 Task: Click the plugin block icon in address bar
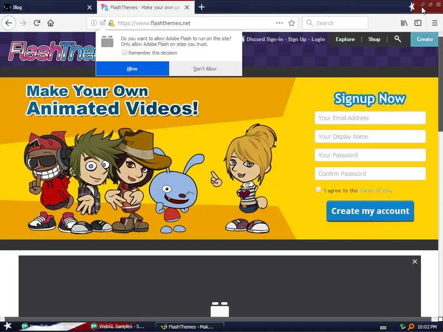102,23
